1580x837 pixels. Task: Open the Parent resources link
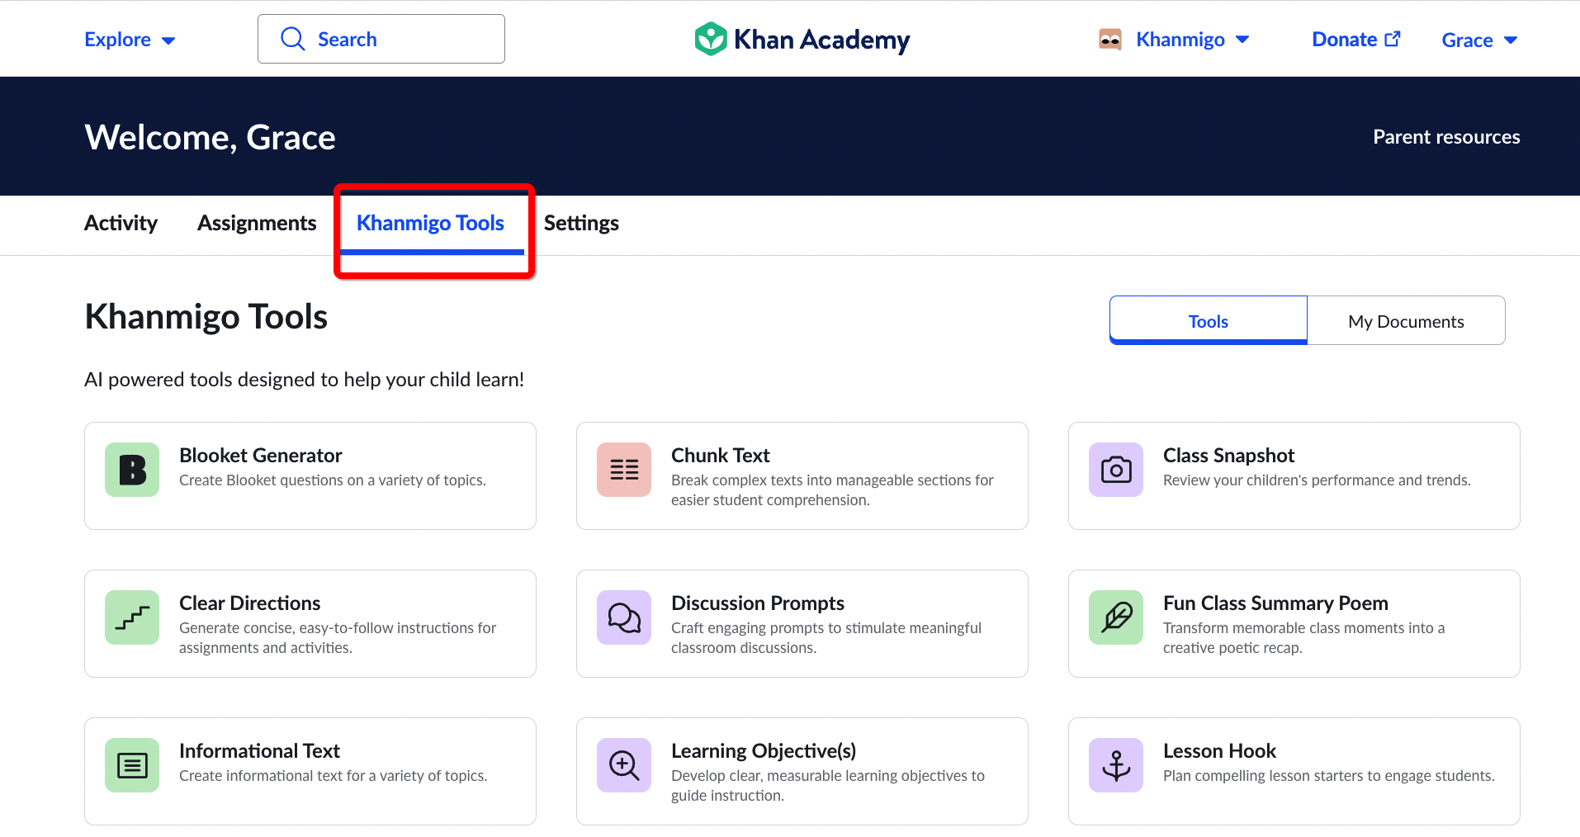[x=1446, y=137]
